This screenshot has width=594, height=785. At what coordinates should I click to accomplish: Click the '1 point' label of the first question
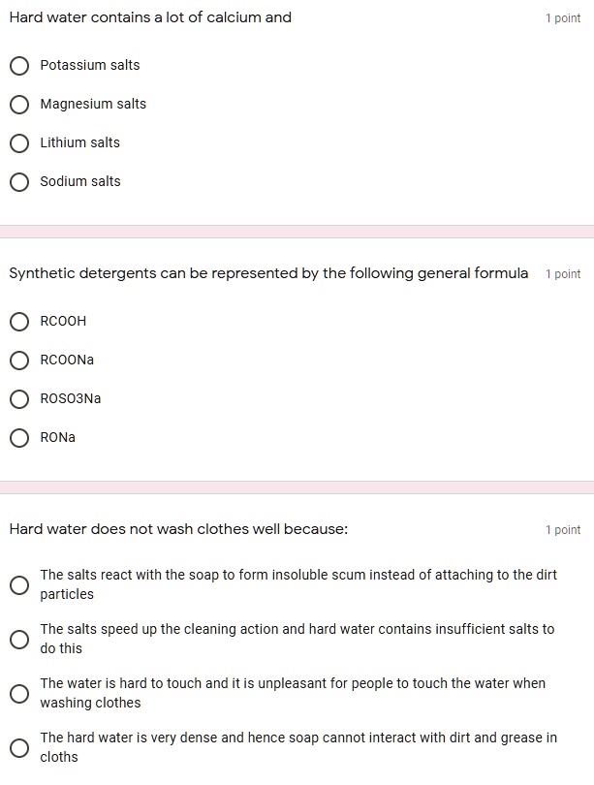click(563, 18)
